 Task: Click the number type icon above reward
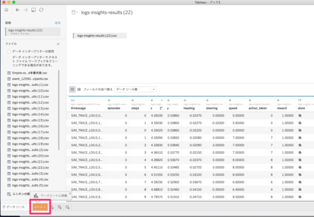pos(278,100)
